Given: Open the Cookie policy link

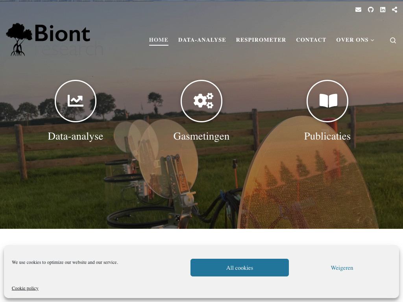Looking at the screenshot, I should point(25,288).
